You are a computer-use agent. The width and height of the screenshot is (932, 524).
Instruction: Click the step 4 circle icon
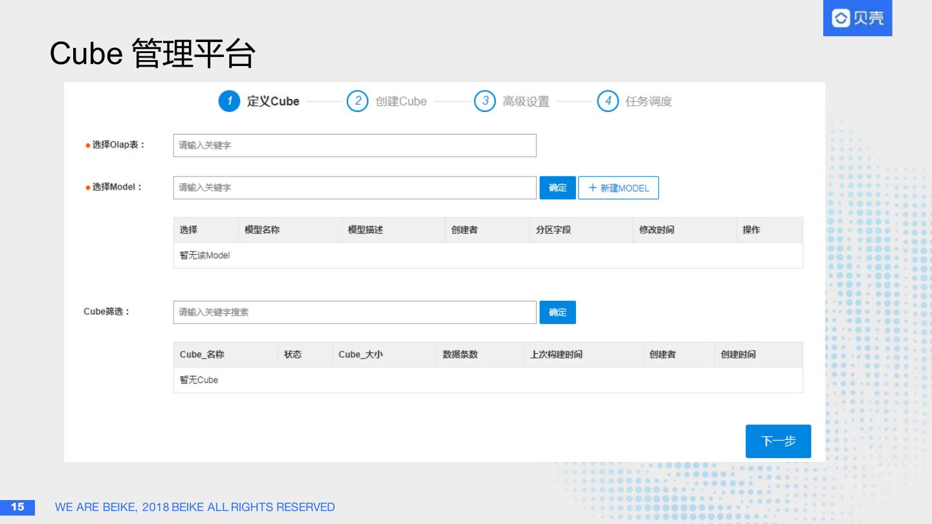(608, 101)
